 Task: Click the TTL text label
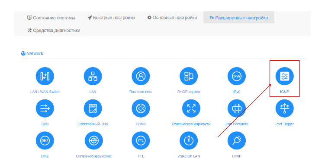pyautogui.click(x=141, y=156)
